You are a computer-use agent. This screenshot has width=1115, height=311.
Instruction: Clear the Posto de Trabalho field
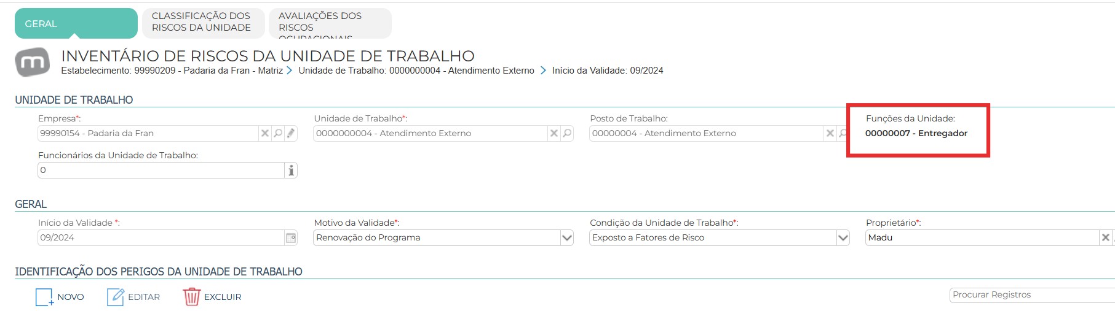coord(830,133)
